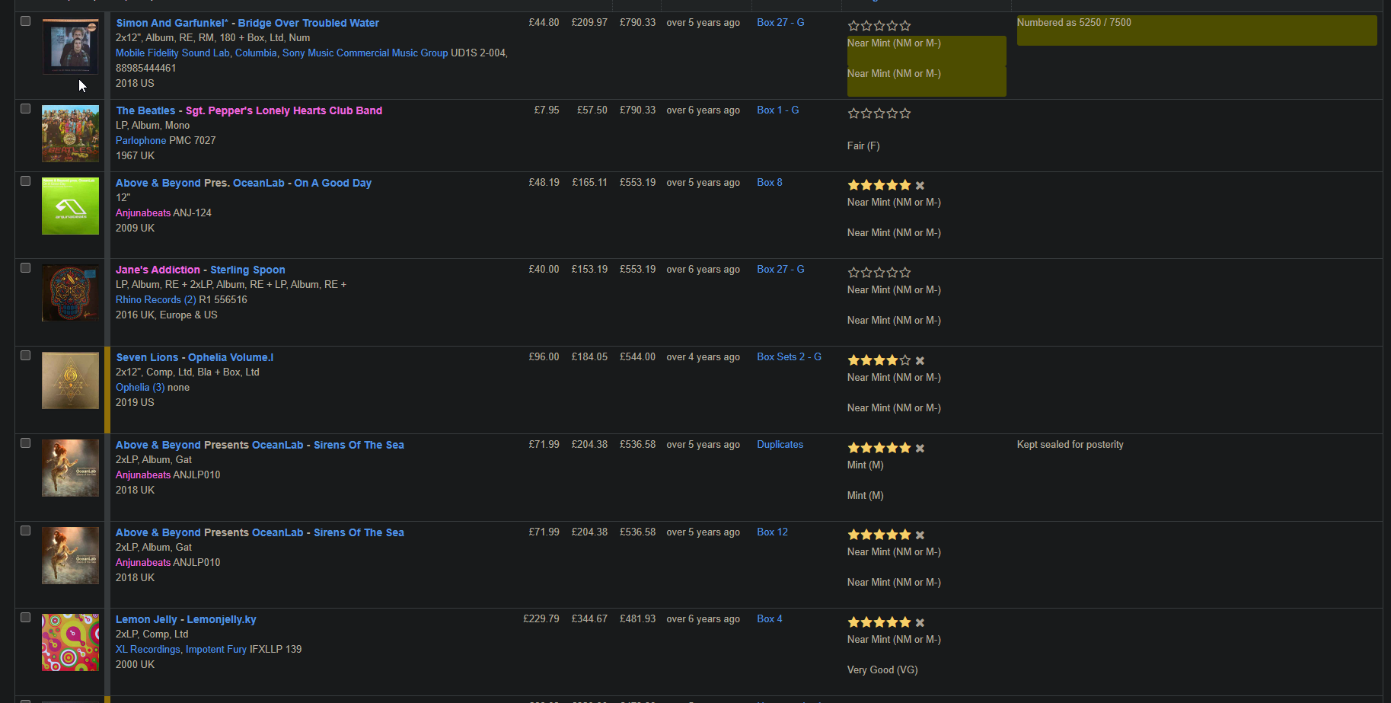Edit the Fair (F) condition on Sgt. Pepper's
Screen dimensions: 1391x703
pyautogui.click(x=863, y=146)
